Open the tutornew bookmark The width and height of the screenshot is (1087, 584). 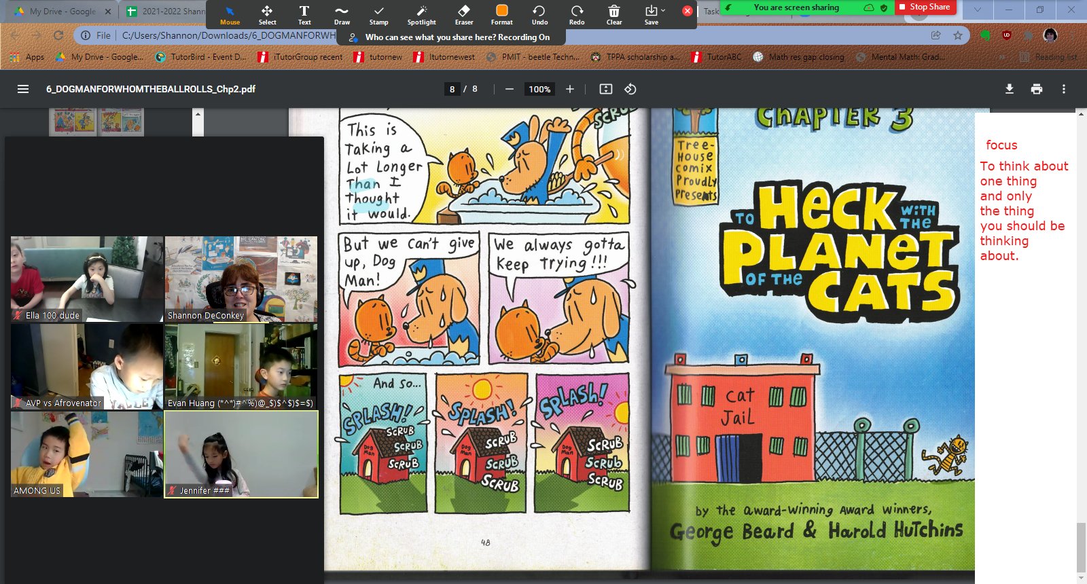[x=378, y=57]
